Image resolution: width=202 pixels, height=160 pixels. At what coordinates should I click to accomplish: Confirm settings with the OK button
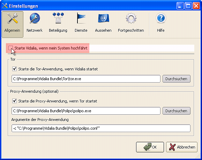(x=150, y=147)
